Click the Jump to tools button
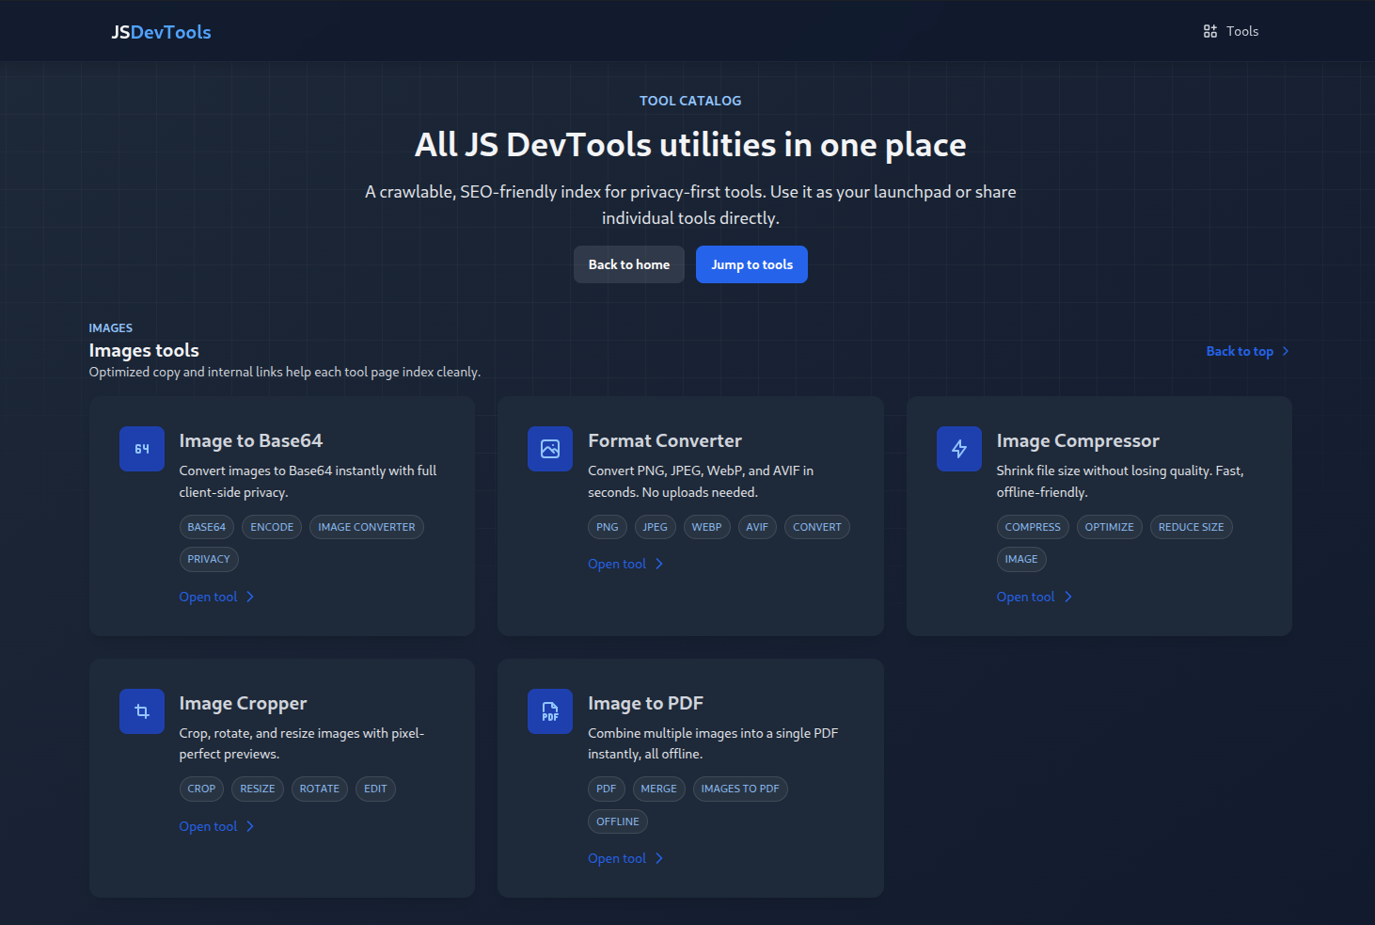Screen dimensions: 1375x925 (751, 264)
